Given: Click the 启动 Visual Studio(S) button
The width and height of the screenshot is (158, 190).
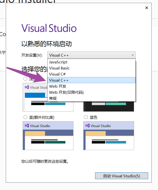Looking at the screenshot, I should tap(122, 176).
